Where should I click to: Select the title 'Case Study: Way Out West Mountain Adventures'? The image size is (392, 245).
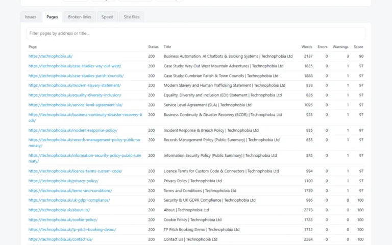(206, 66)
